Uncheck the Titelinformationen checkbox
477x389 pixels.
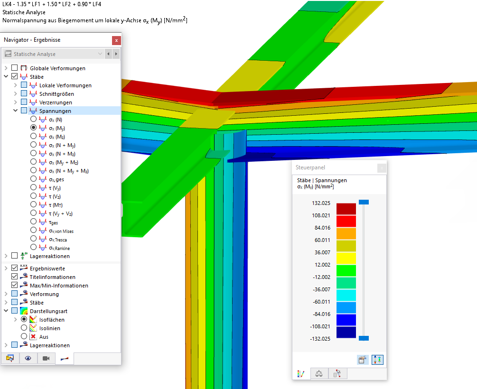click(x=14, y=276)
